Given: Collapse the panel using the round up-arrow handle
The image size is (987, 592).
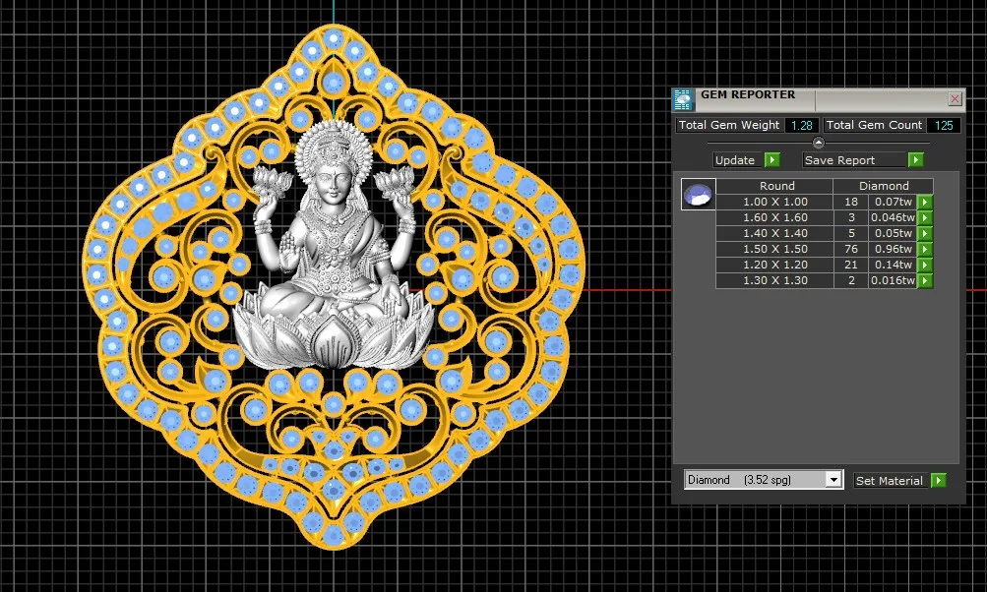Looking at the screenshot, I should [818, 143].
